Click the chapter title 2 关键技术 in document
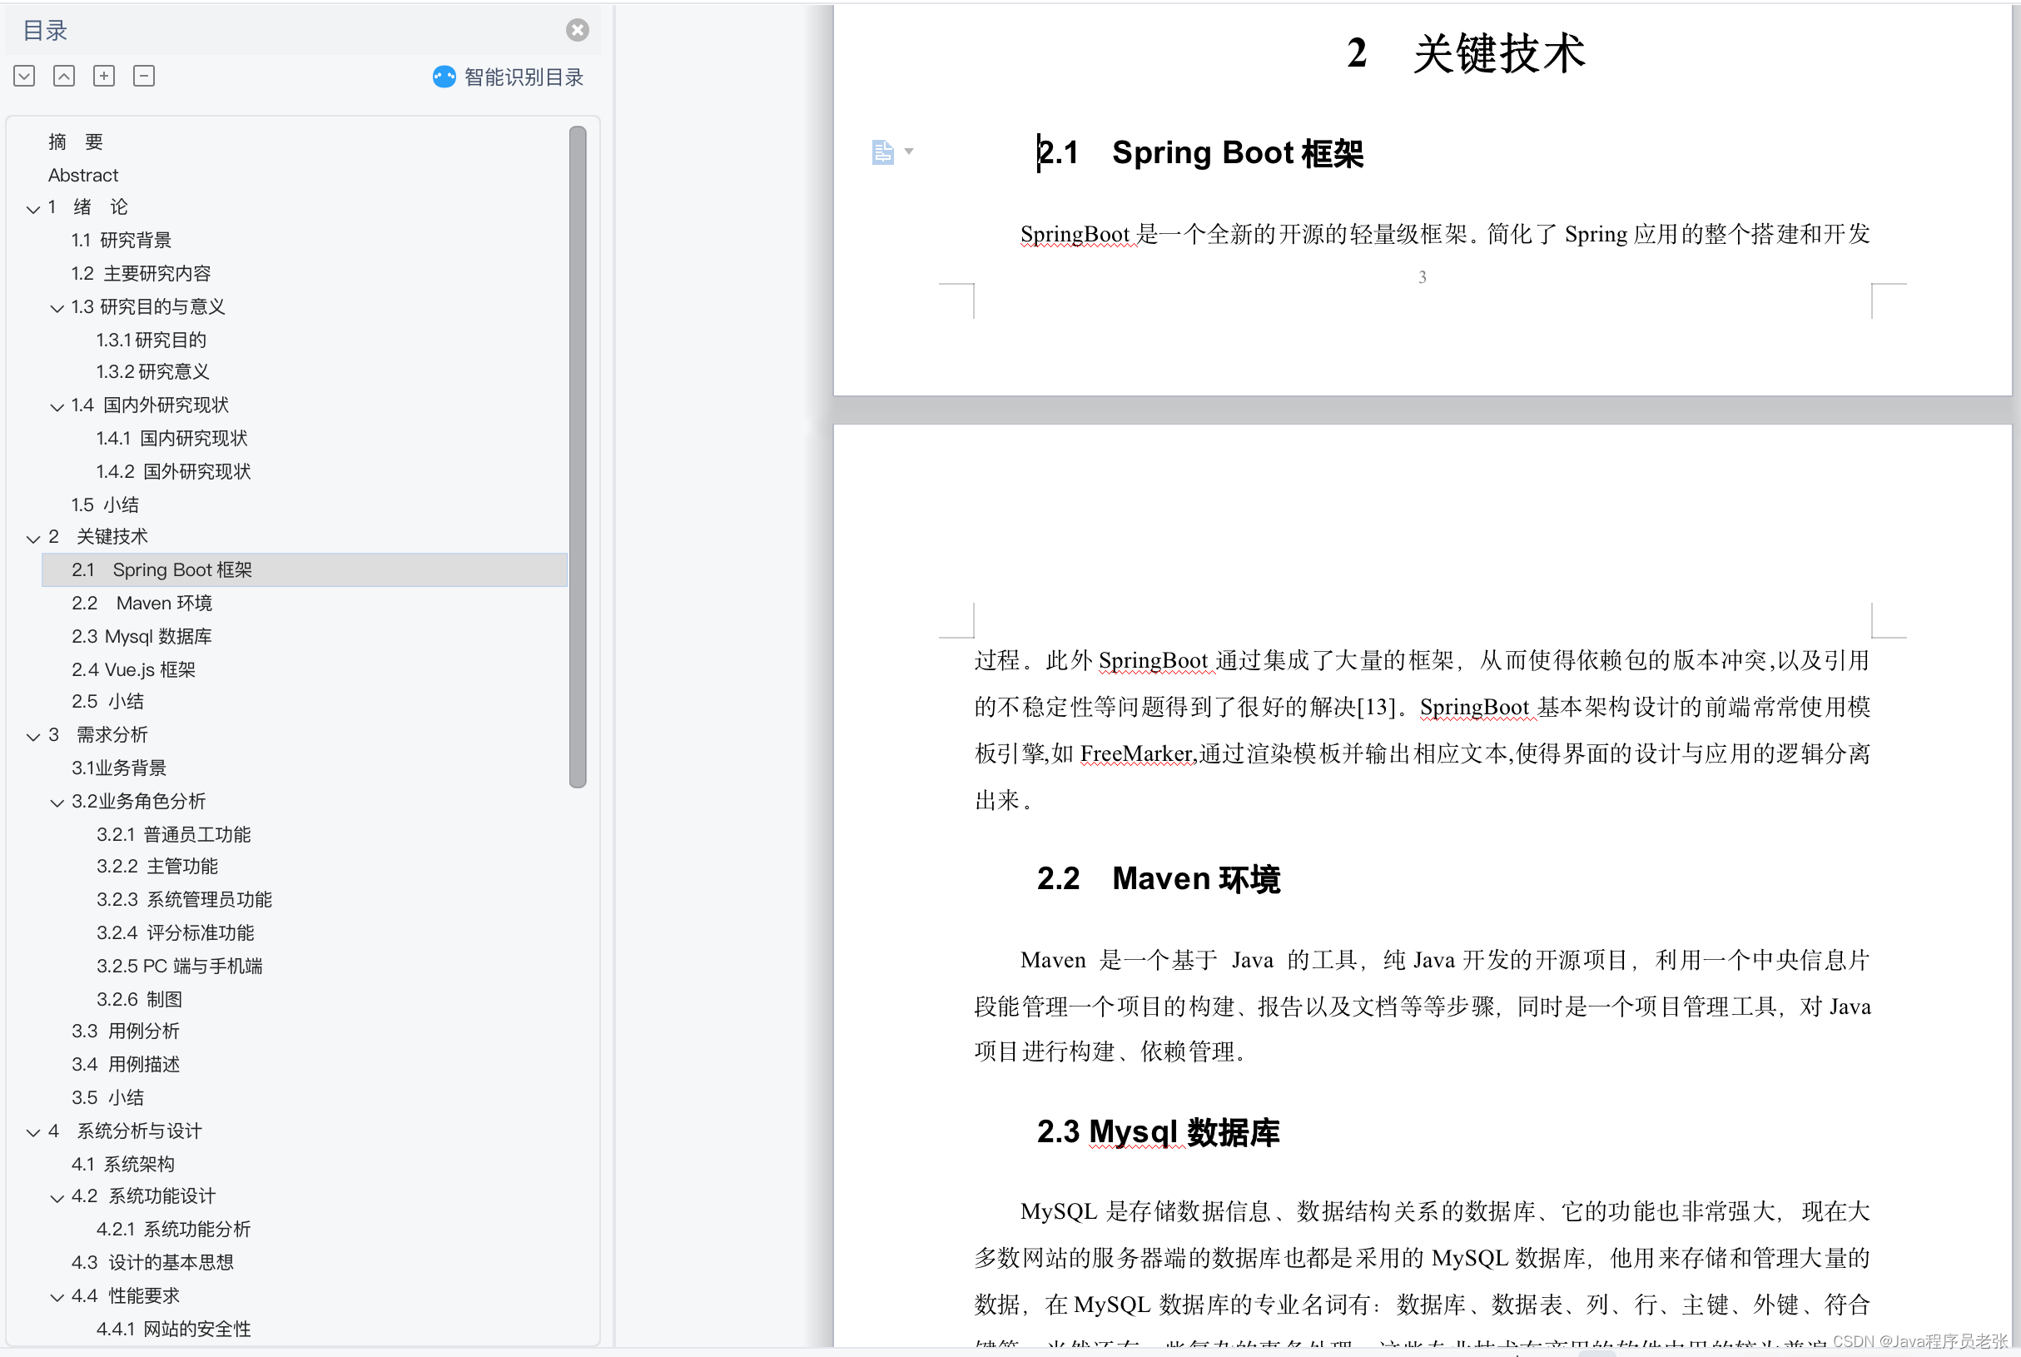Viewport: 2021px width, 1357px height. tap(1466, 52)
